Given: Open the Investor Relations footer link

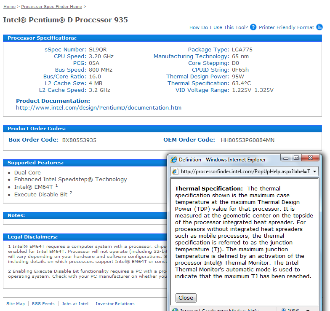Looking at the screenshot, I should [115, 303].
